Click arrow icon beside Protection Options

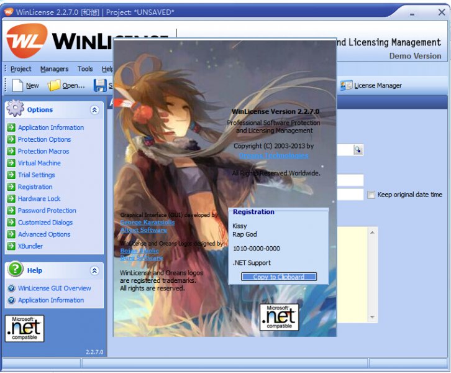click(x=11, y=139)
